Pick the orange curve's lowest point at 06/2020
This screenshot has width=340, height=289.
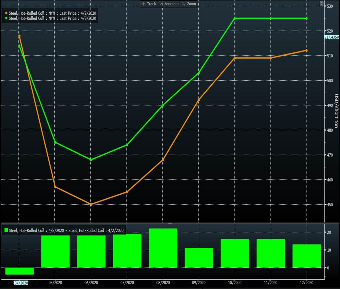click(x=91, y=204)
